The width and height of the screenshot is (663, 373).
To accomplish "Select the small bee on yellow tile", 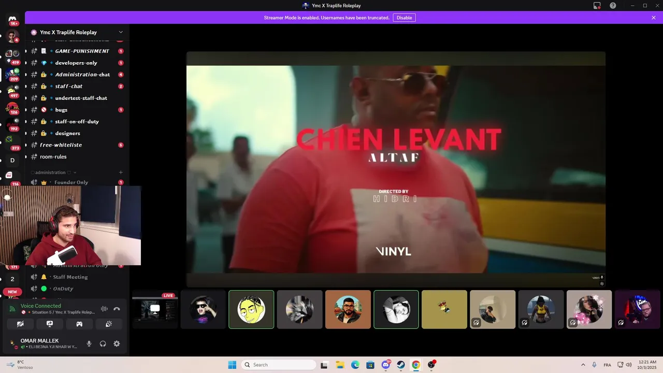I will 444,309.
